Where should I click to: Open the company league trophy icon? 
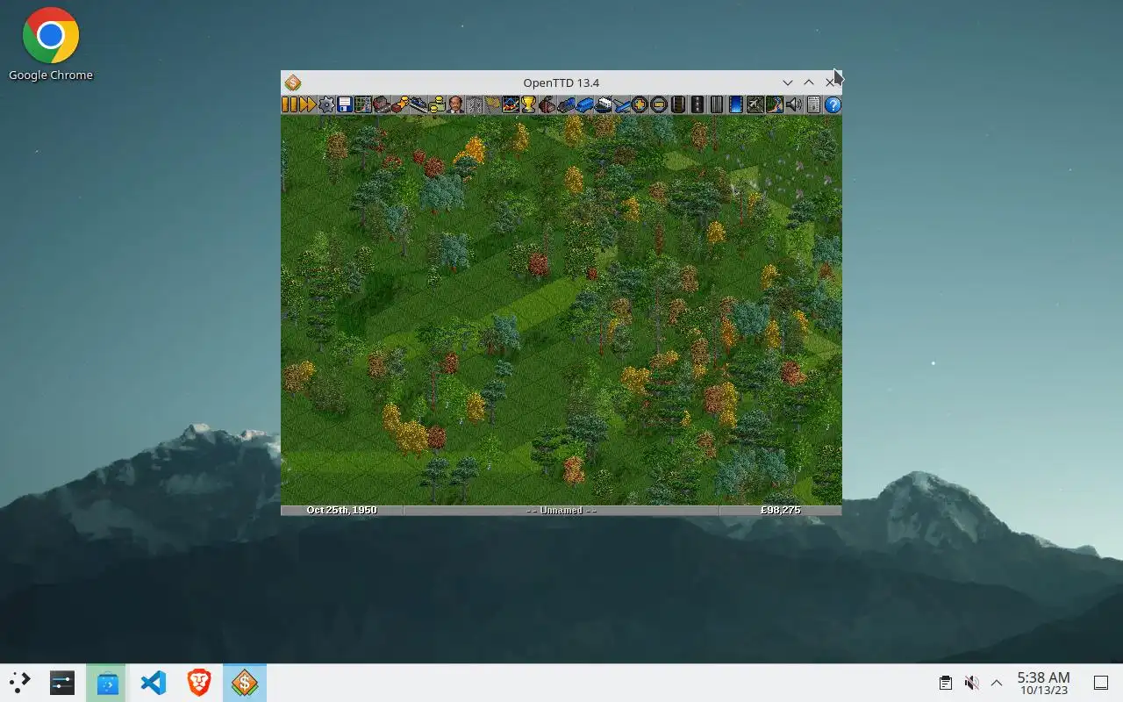[x=529, y=105]
